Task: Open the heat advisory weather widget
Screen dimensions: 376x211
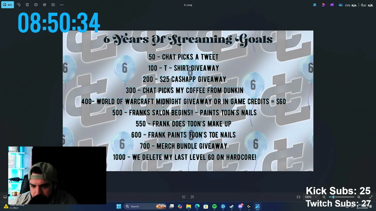Action: tap(14, 206)
